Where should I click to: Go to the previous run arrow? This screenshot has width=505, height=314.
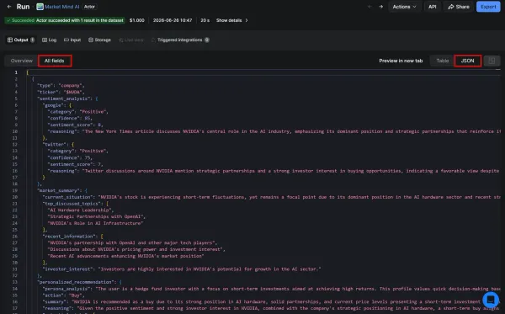pos(369,7)
